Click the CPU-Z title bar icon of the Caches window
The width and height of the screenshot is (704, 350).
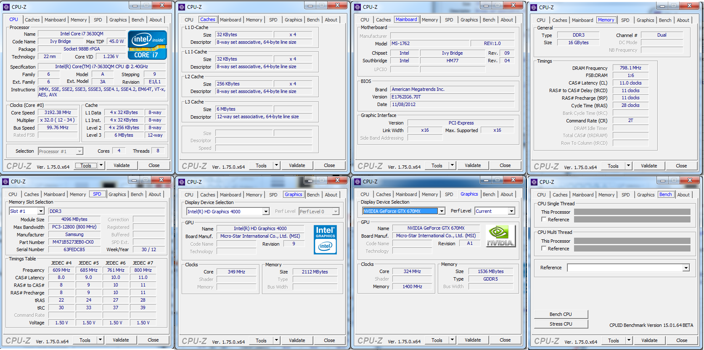(x=182, y=7)
